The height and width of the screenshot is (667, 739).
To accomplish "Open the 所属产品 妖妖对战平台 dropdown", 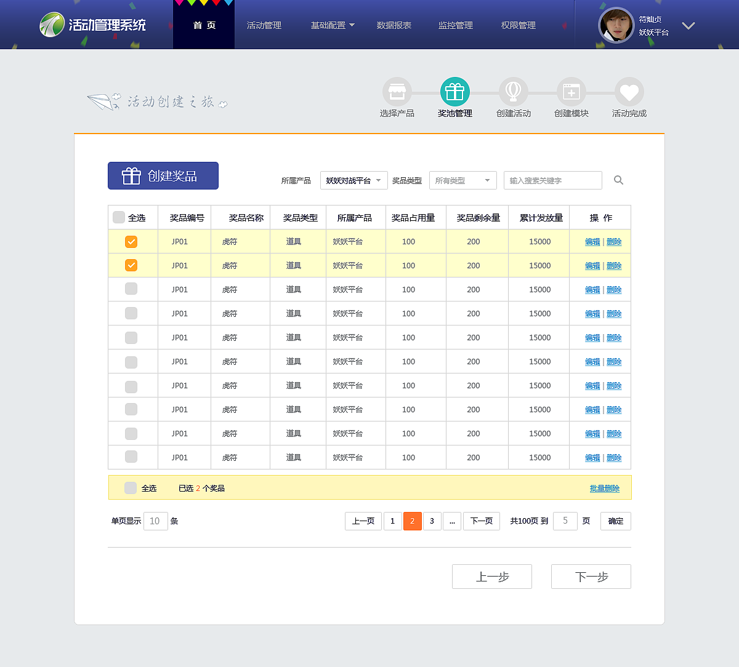I will [353, 180].
